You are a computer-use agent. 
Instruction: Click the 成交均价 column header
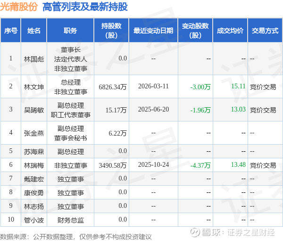click(230, 31)
